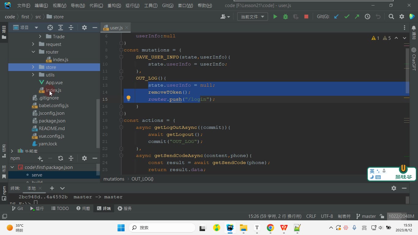Expand the utils folder
418x235 pixels.
tap(33, 75)
